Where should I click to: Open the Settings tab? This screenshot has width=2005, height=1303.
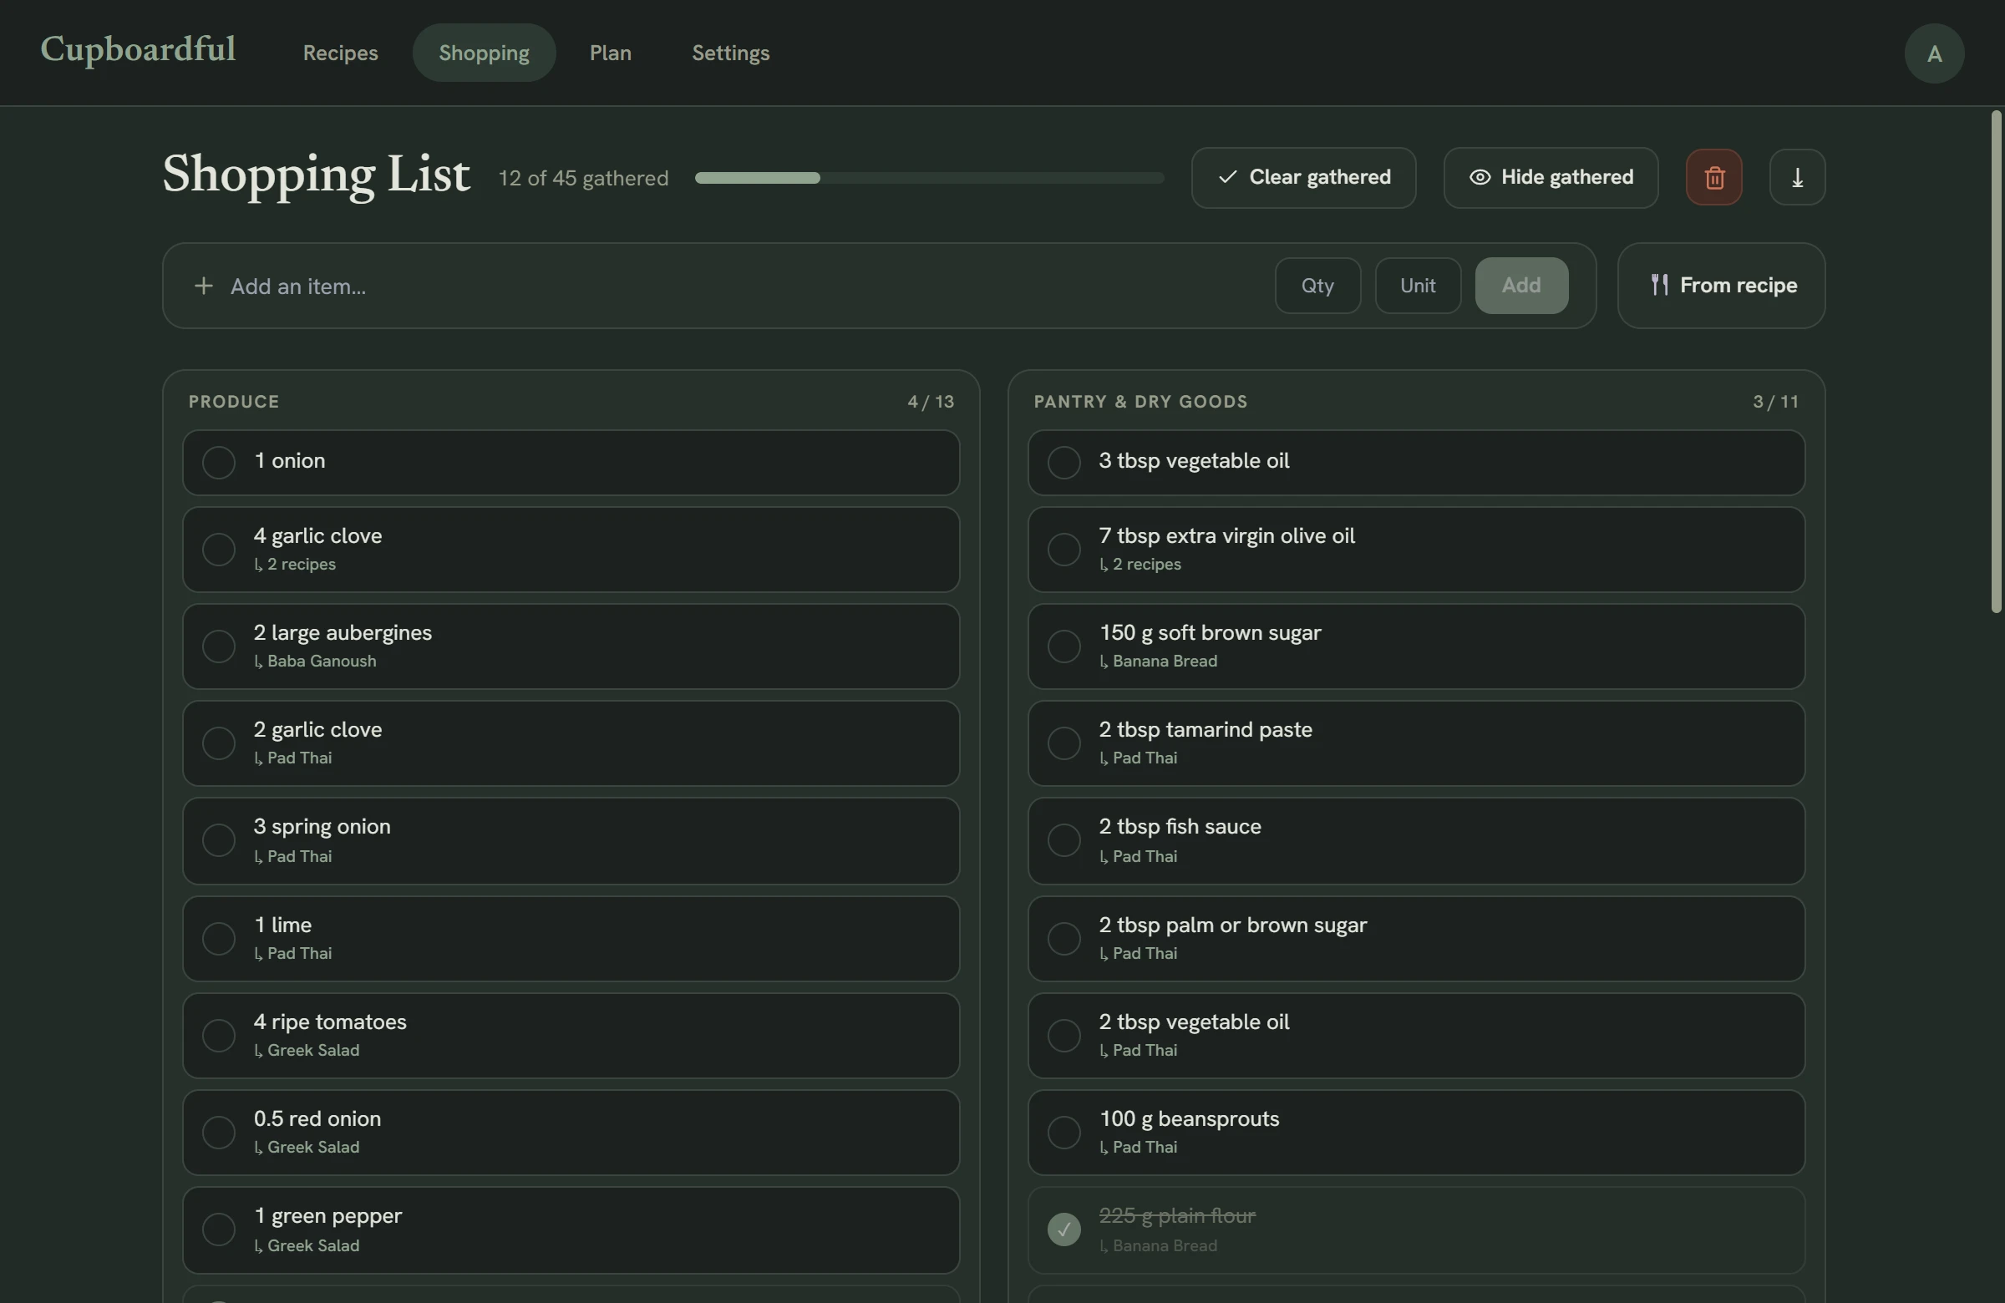coord(730,53)
